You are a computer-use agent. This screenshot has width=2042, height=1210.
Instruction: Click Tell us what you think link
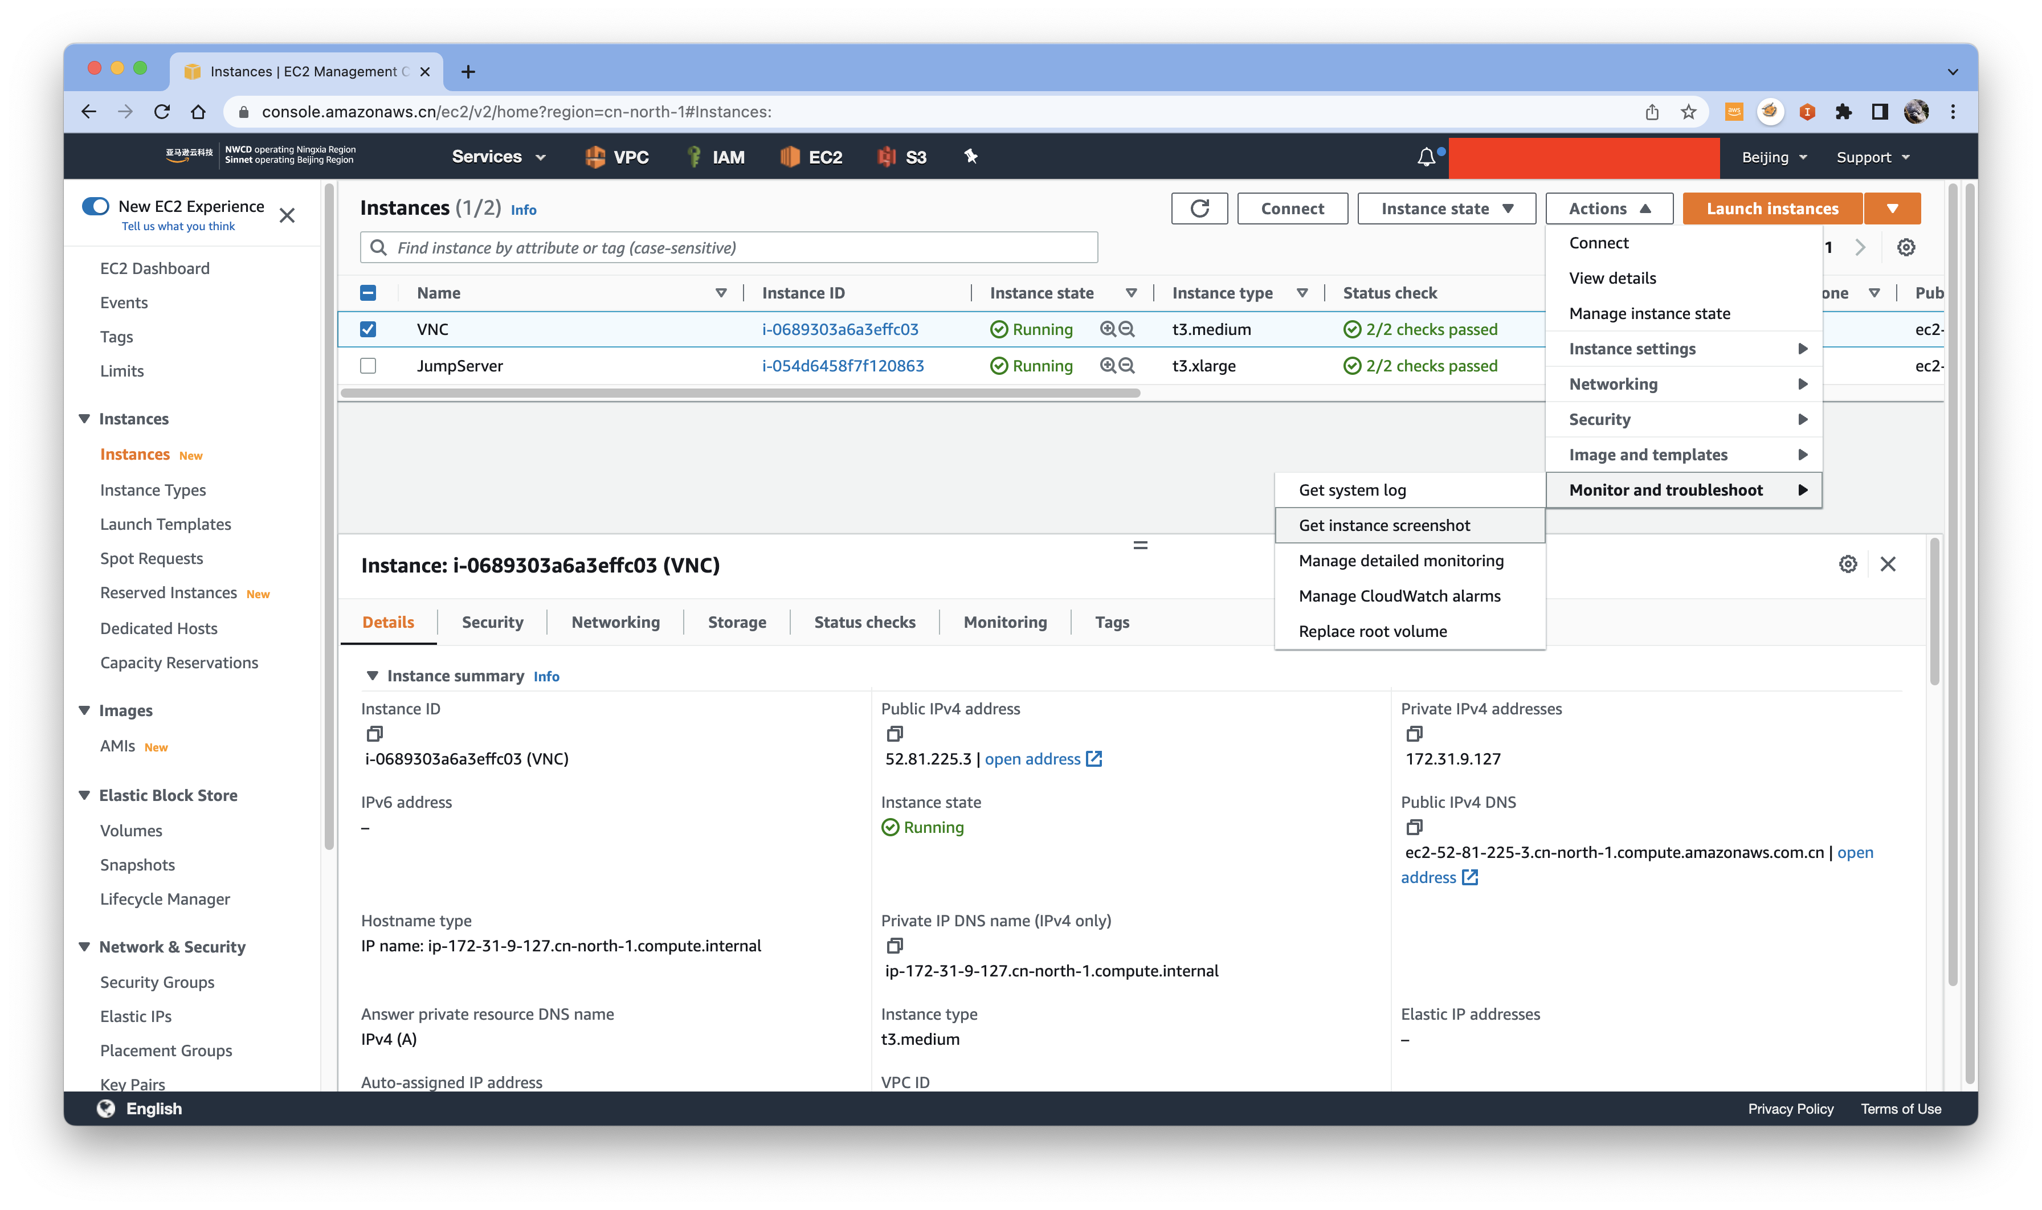pyautogui.click(x=178, y=227)
